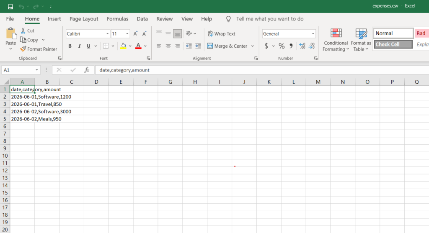This screenshot has width=429, height=233.
Task: Expand the General number format dropdown
Action: 313,33
